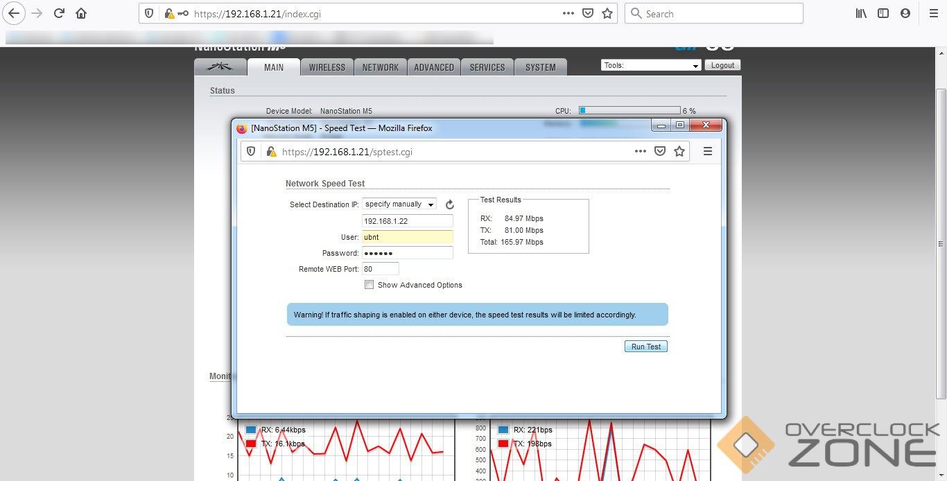The width and height of the screenshot is (947, 481).
Task: Open page actions ellipsis in popup address bar
Action: click(x=640, y=151)
